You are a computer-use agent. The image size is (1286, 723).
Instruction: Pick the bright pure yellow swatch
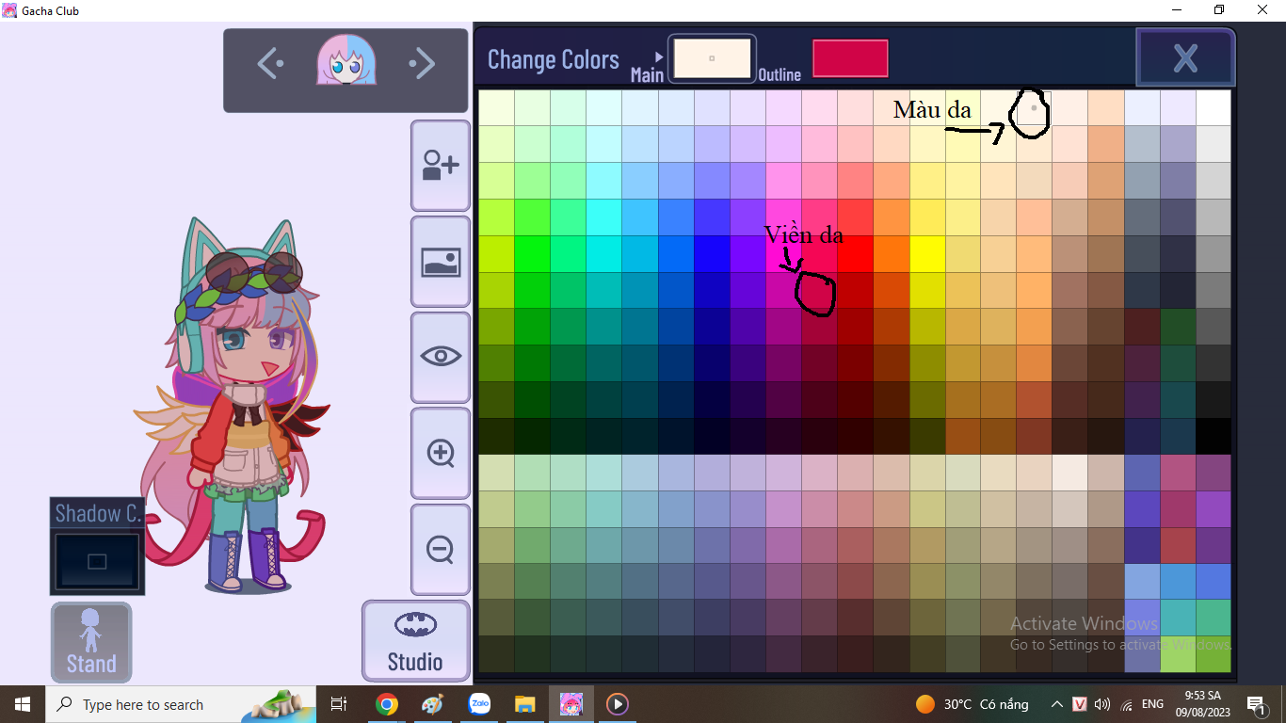click(x=926, y=253)
